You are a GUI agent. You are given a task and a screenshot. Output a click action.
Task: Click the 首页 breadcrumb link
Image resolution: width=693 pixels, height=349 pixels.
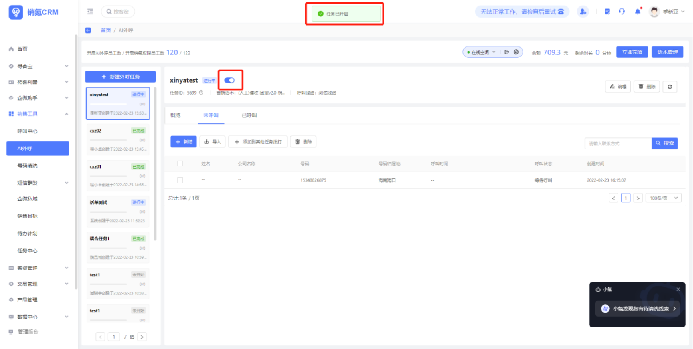[x=105, y=30]
